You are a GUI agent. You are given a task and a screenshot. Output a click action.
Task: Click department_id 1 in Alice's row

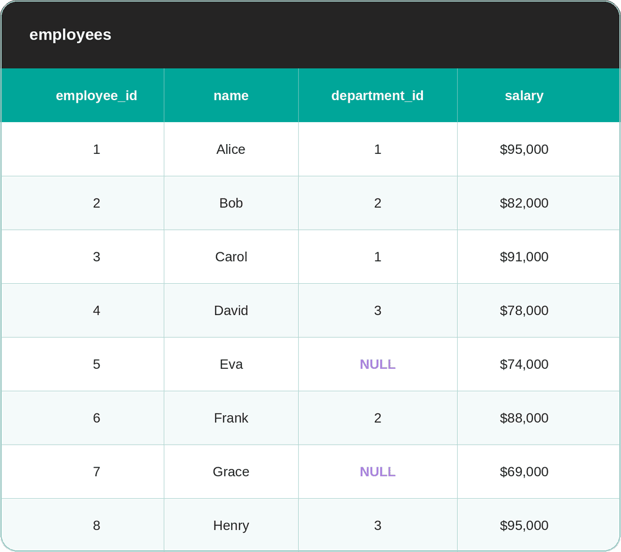point(378,149)
